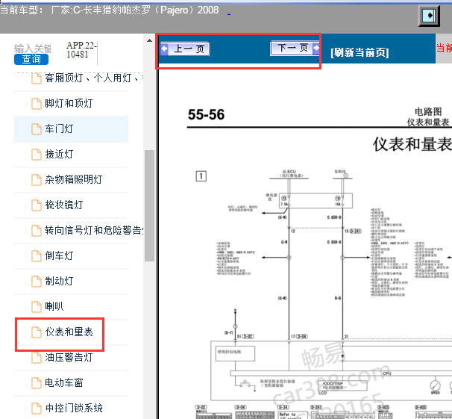Click the document icon beside 转向信号灯和危险警告
The height and width of the screenshot is (419, 452).
(37, 231)
